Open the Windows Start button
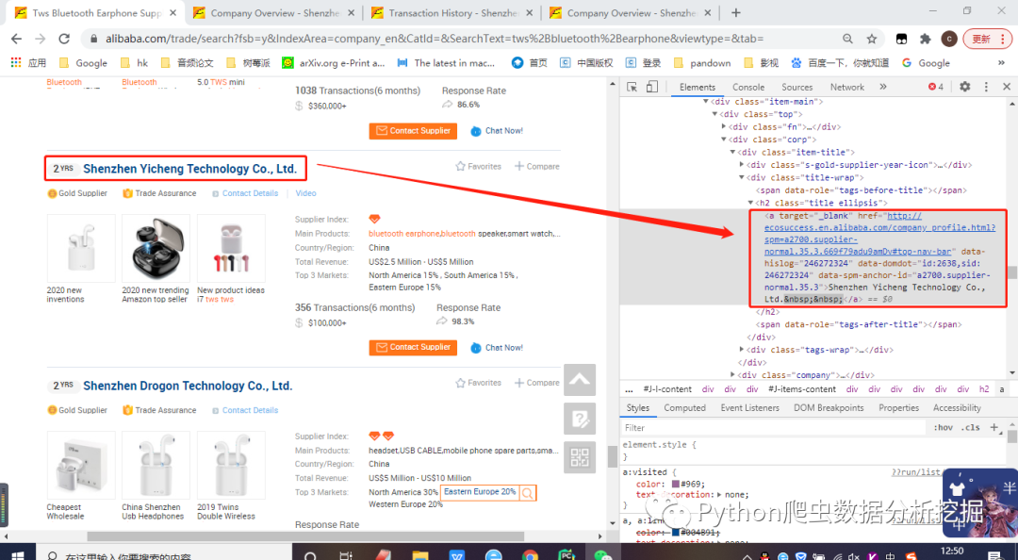Image resolution: width=1018 pixels, height=560 pixels. [18, 555]
